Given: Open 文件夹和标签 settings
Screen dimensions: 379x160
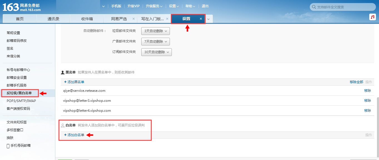Looking at the screenshot, I should 17,122.
